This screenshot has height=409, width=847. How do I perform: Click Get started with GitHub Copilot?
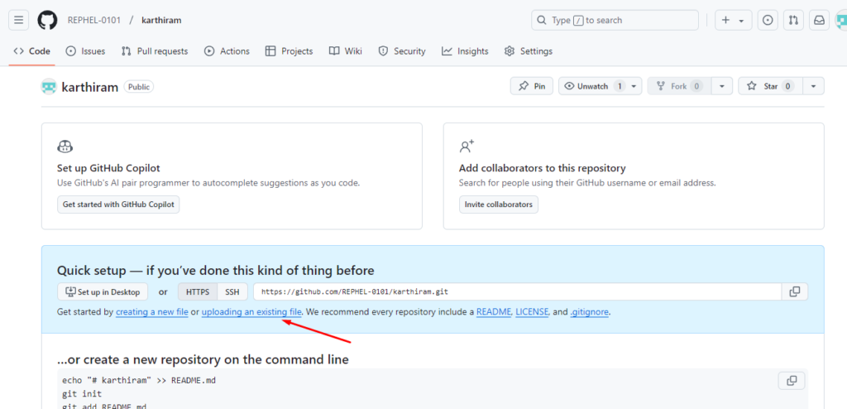pyautogui.click(x=118, y=204)
